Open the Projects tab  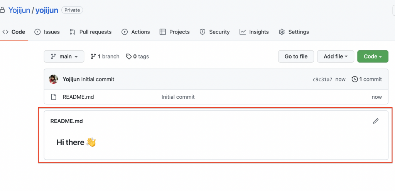(175, 32)
